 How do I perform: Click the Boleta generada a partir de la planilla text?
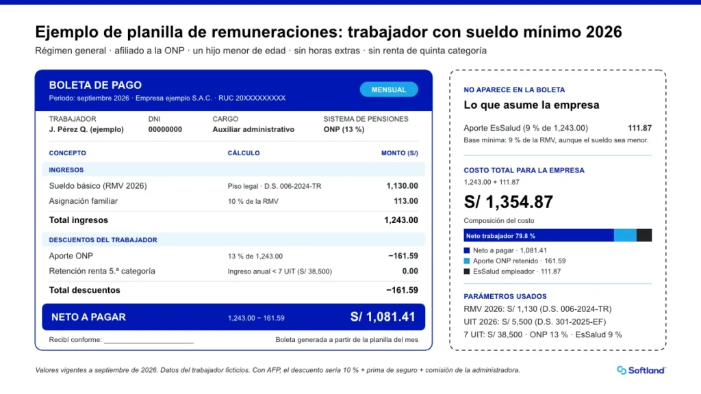coord(347,340)
